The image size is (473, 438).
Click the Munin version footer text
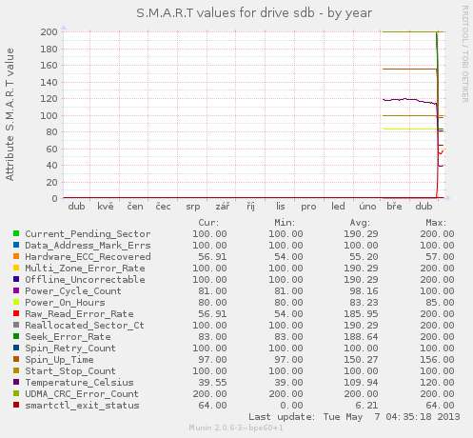click(x=236, y=428)
